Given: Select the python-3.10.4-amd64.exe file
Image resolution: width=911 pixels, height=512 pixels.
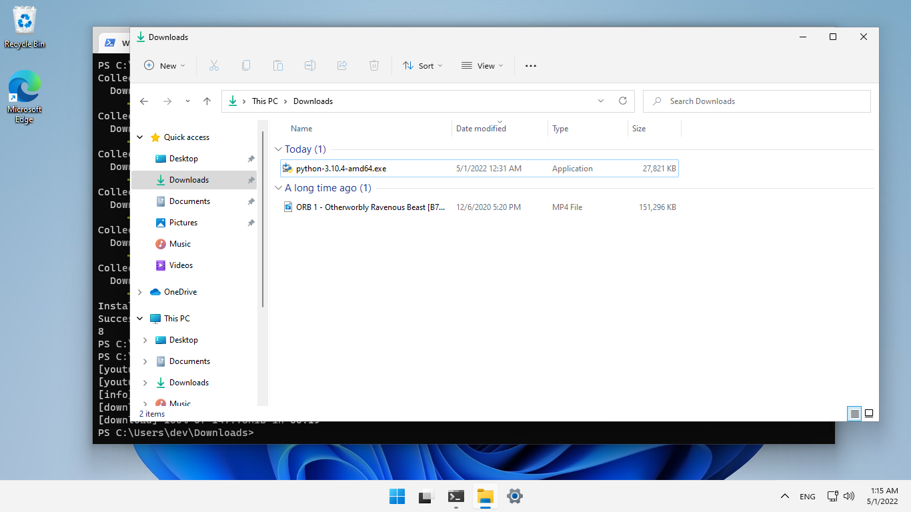Looking at the screenshot, I should [x=480, y=169].
